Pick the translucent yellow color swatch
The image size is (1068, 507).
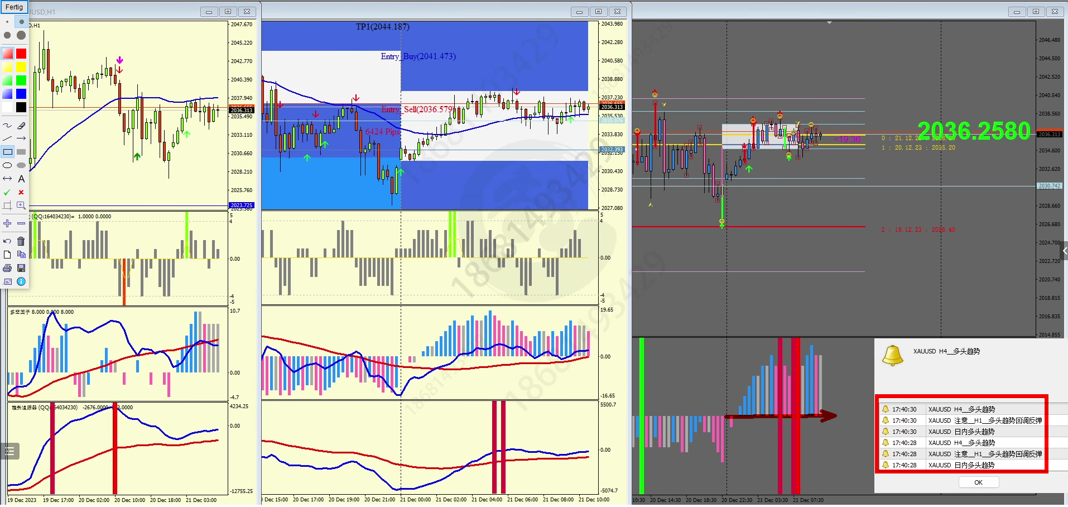coord(7,67)
